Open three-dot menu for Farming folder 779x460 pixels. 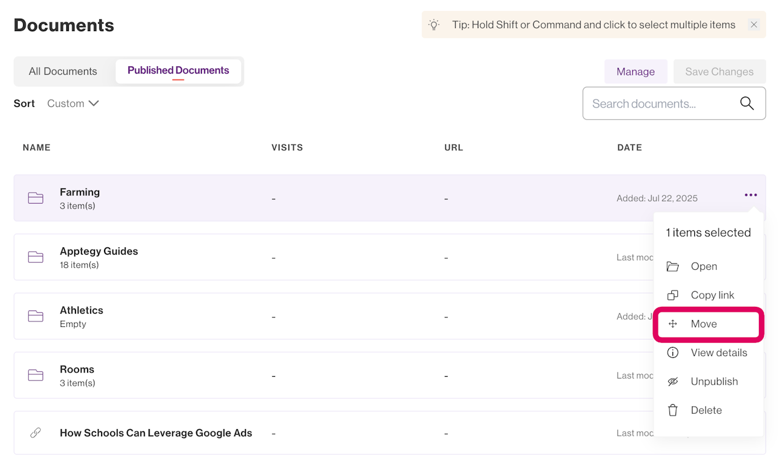tap(750, 195)
